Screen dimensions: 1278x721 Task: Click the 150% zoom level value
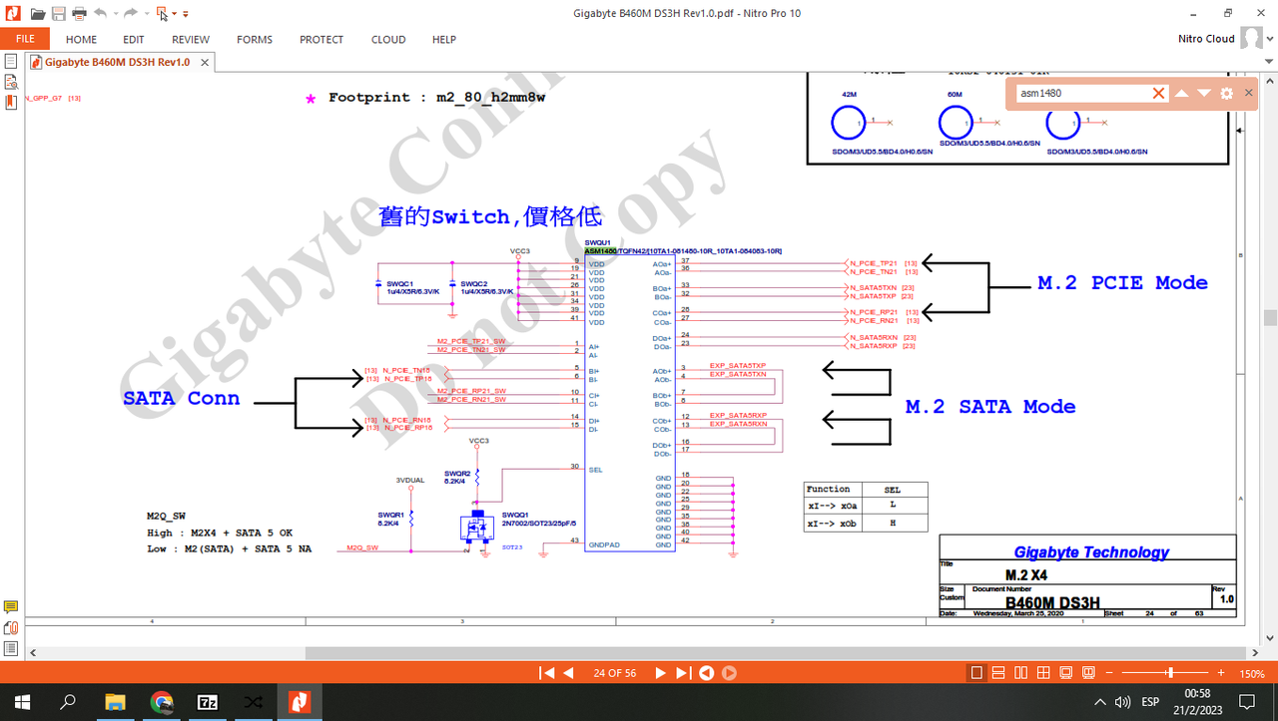(x=1252, y=674)
